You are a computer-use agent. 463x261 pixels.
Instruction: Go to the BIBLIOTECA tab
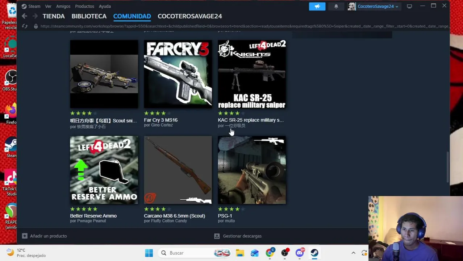[x=89, y=16]
